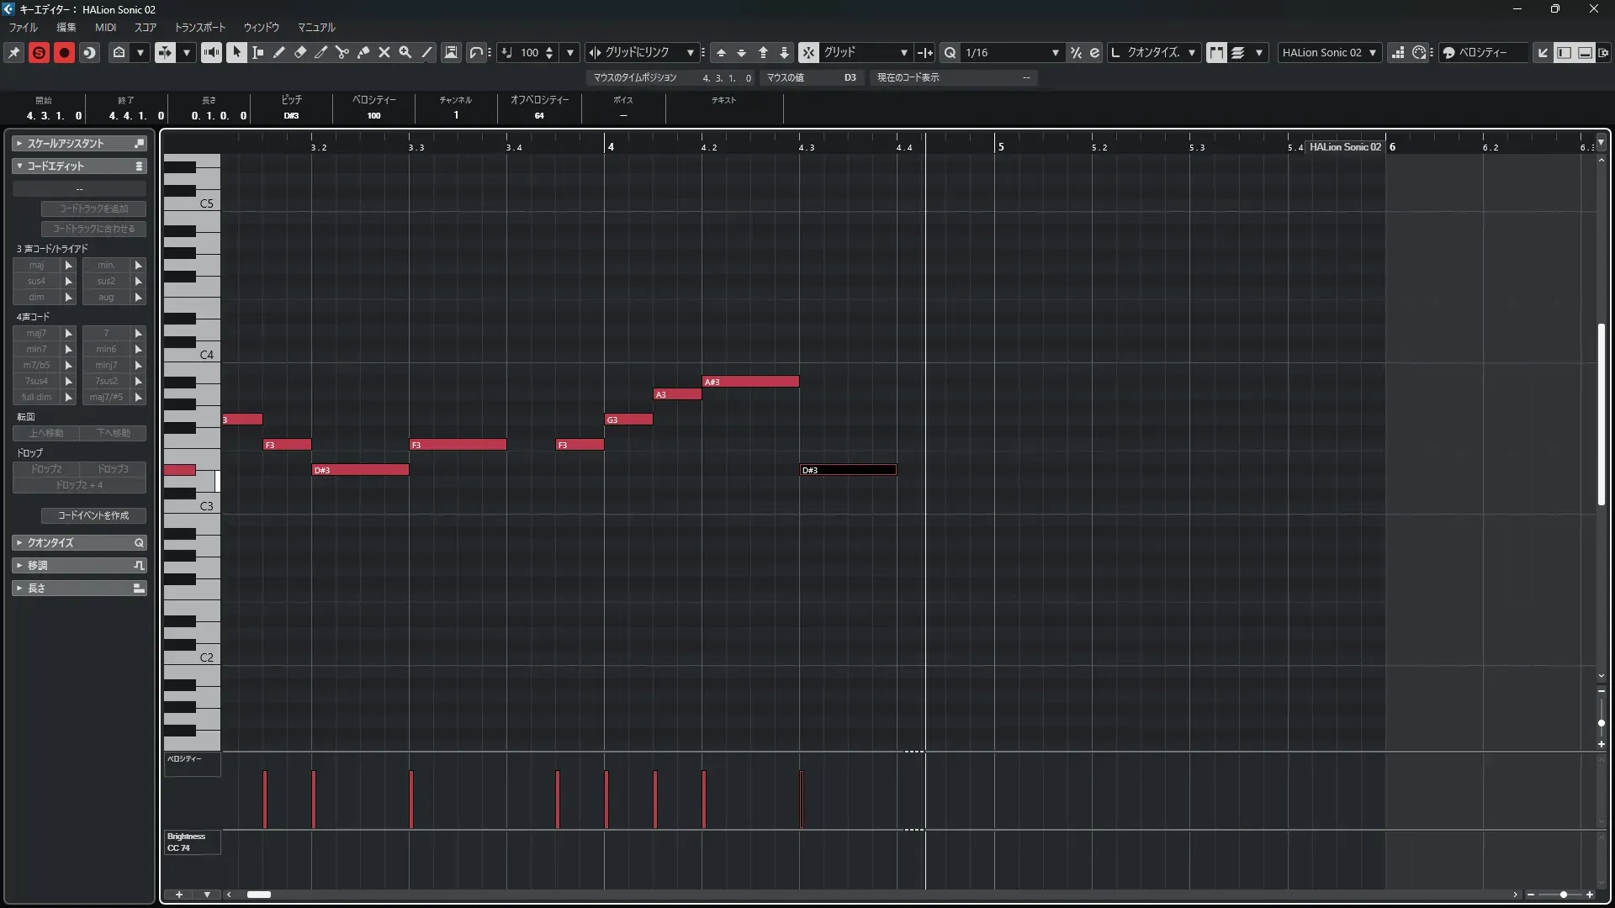The width and height of the screenshot is (1615, 908).
Task: Select the Split scissors tool
Action: (x=342, y=52)
